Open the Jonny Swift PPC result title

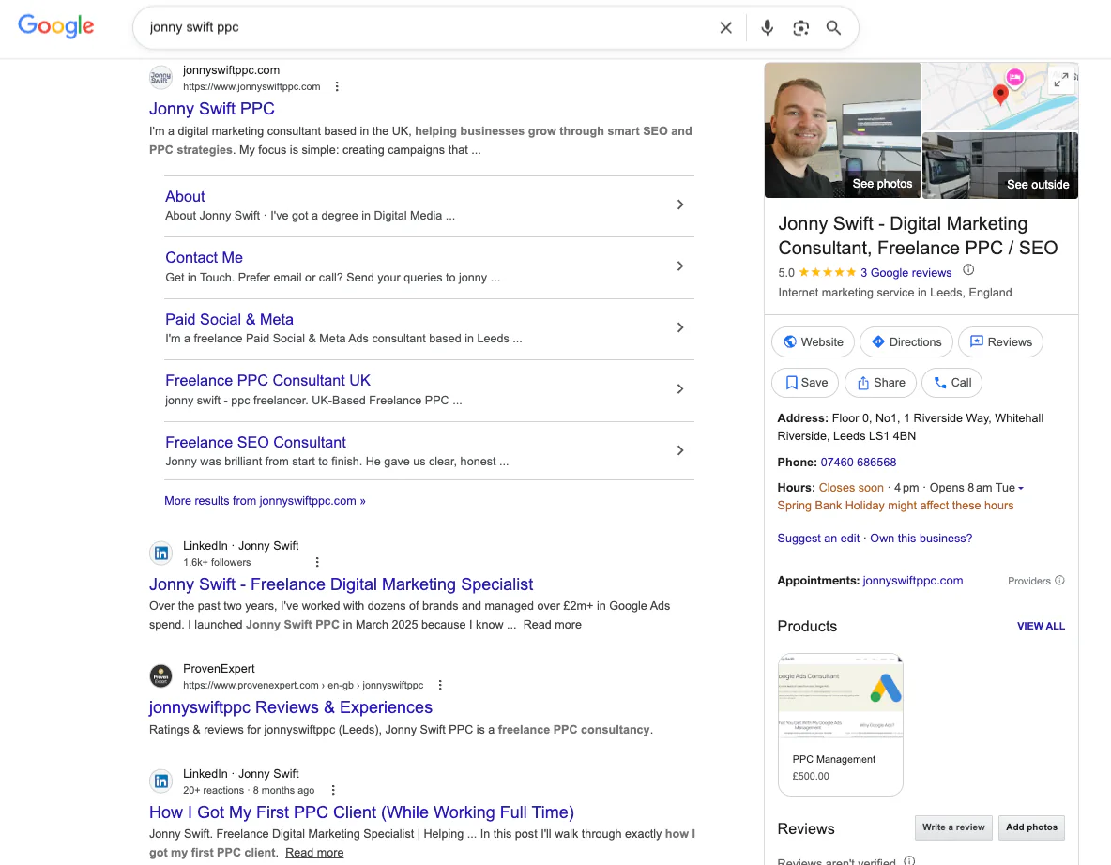click(x=212, y=109)
